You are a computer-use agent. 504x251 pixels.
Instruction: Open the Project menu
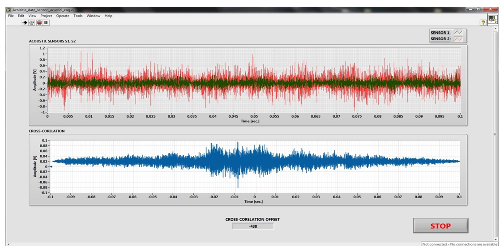click(46, 16)
